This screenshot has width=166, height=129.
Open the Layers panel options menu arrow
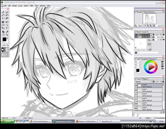163,79
